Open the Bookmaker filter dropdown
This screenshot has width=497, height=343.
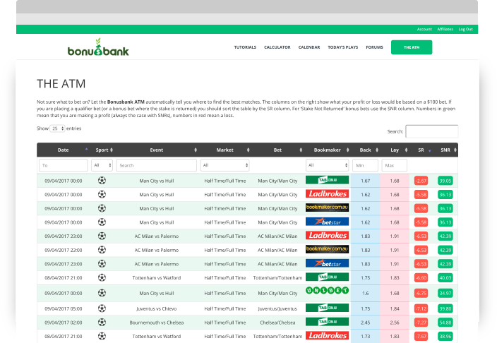point(327,165)
